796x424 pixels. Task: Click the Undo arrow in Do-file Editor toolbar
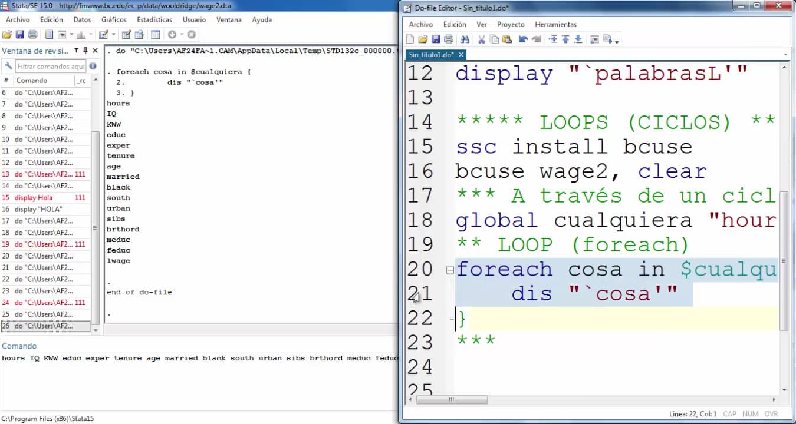(522, 39)
